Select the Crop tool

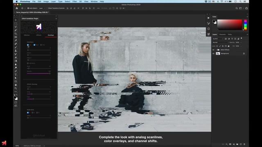16,33
